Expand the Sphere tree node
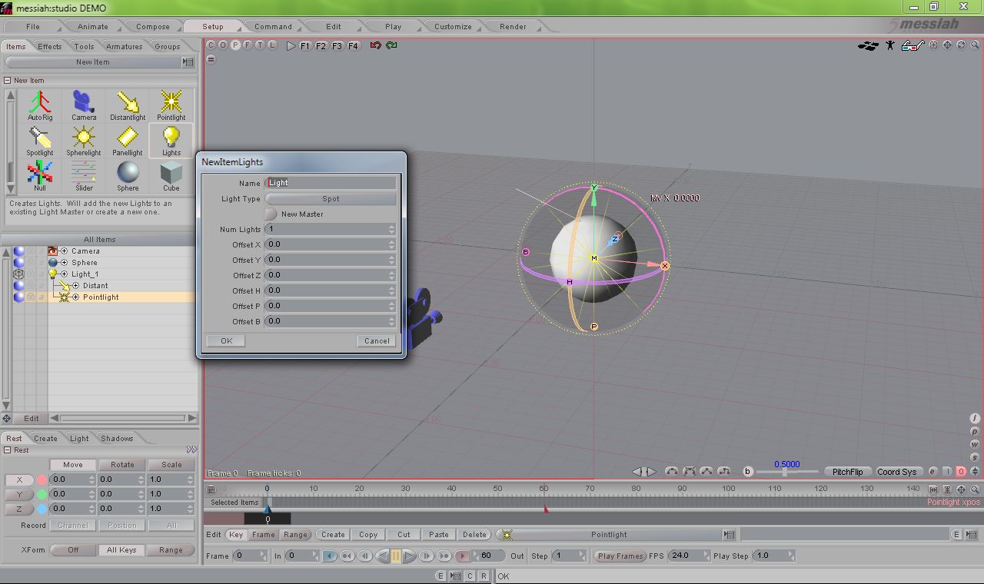Image resolution: width=984 pixels, height=584 pixels. click(x=65, y=263)
